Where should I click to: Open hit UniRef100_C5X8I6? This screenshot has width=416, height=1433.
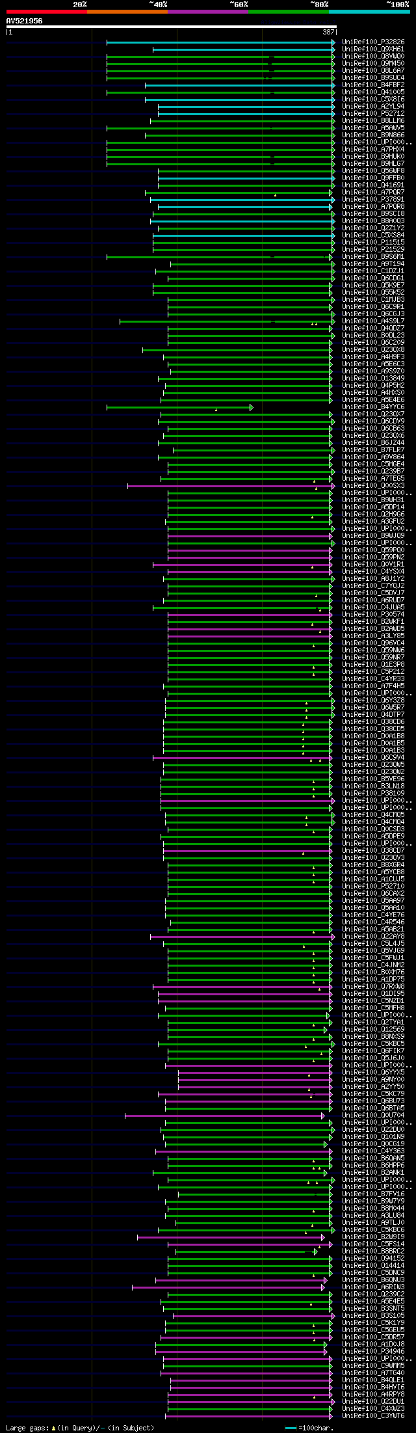(373, 100)
